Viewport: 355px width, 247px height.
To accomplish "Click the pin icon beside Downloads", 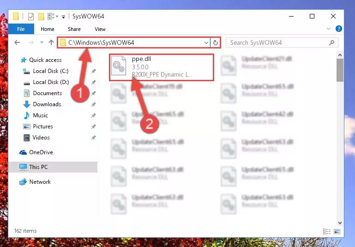I will coord(93,104).
